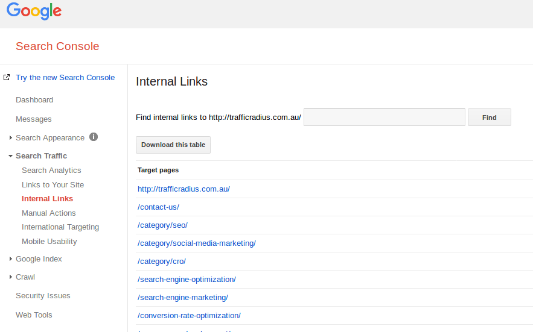This screenshot has height=332, width=533.
Task: Open the /contact-us/ link
Action: [x=158, y=207]
